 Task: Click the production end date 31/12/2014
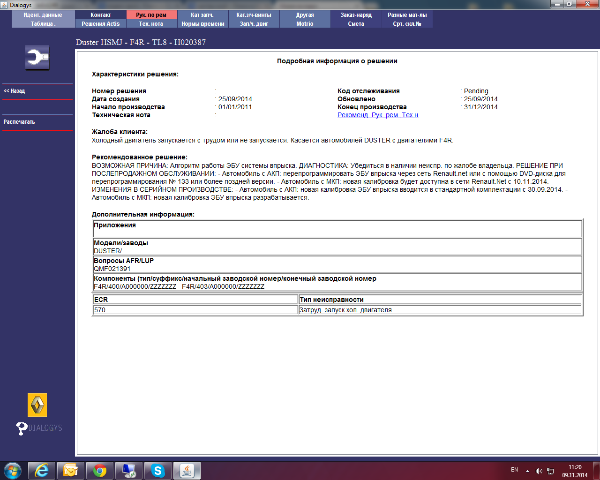tap(480, 107)
